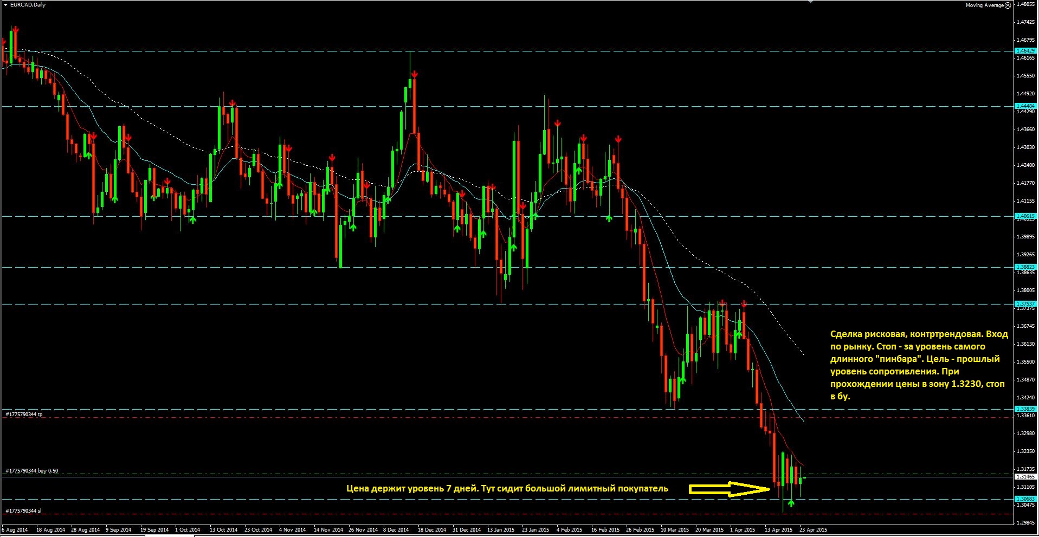Screen dimensions: 1039x537
Task: Click the current price tag 1.31465
Action: tap(1025, 476)
